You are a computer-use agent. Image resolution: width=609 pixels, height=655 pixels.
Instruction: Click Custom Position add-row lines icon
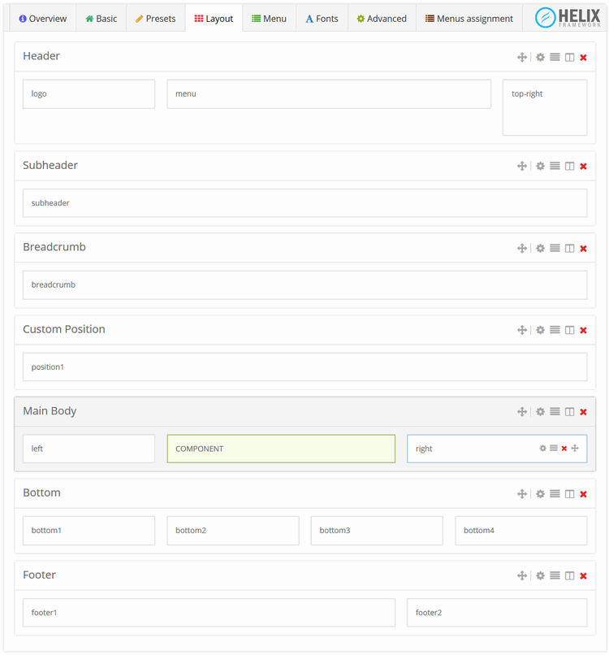tap(555, 330)
